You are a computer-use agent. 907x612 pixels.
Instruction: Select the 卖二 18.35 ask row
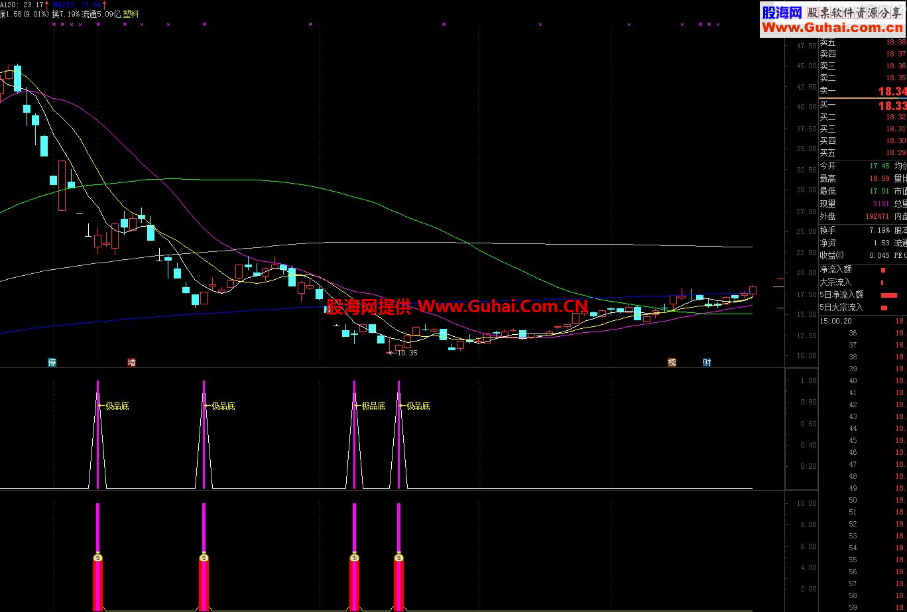coord(863,78)
